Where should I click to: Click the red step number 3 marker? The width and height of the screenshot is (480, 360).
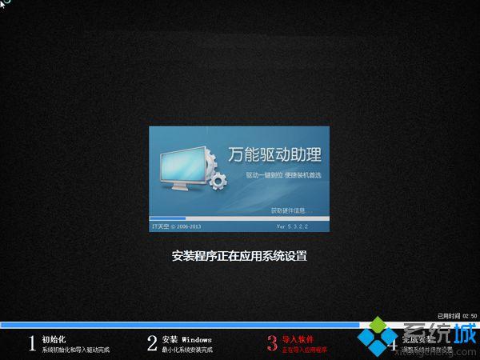coord(272,343)
